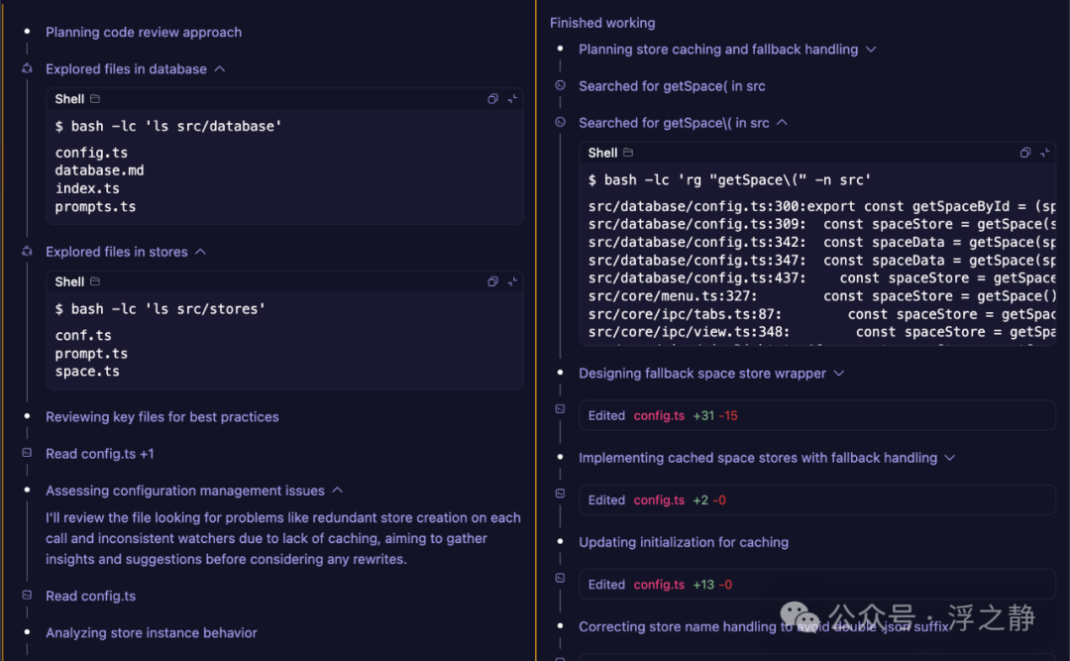Click the '$ bash -lc 'ls src/stores'' command line
Viewport: 1070px width, 661px height.
(160, 309)
